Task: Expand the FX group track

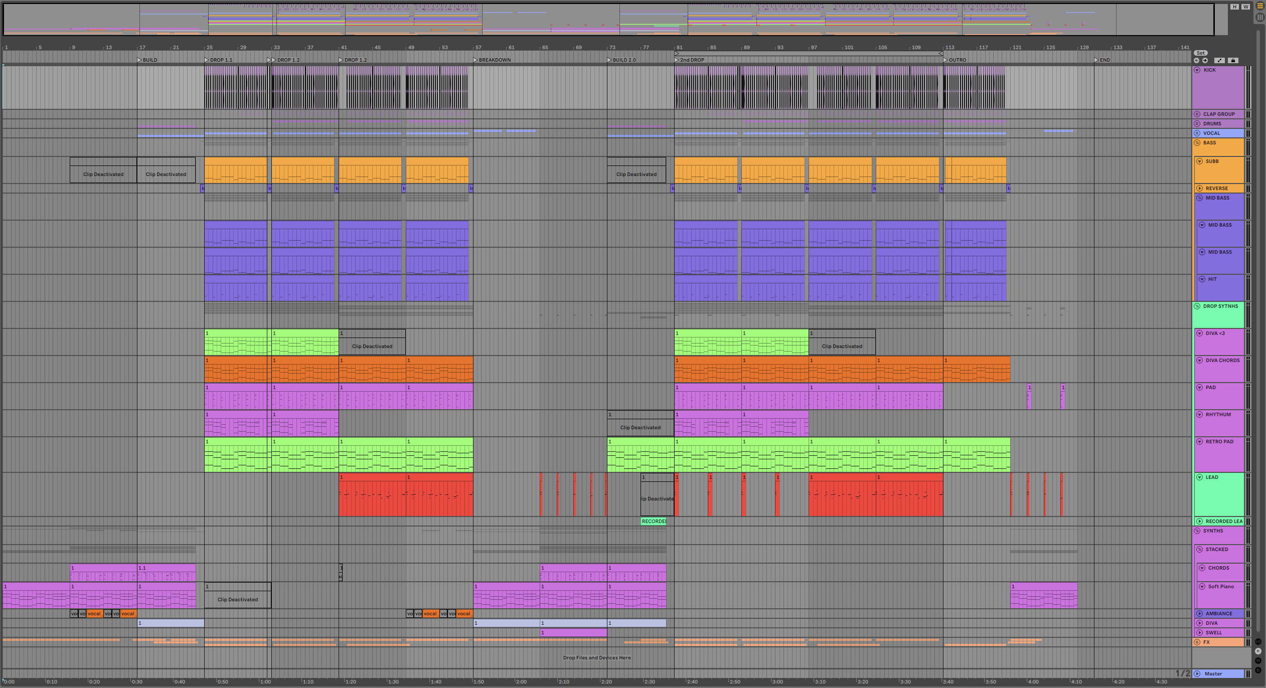Action: coord(1197,642)
